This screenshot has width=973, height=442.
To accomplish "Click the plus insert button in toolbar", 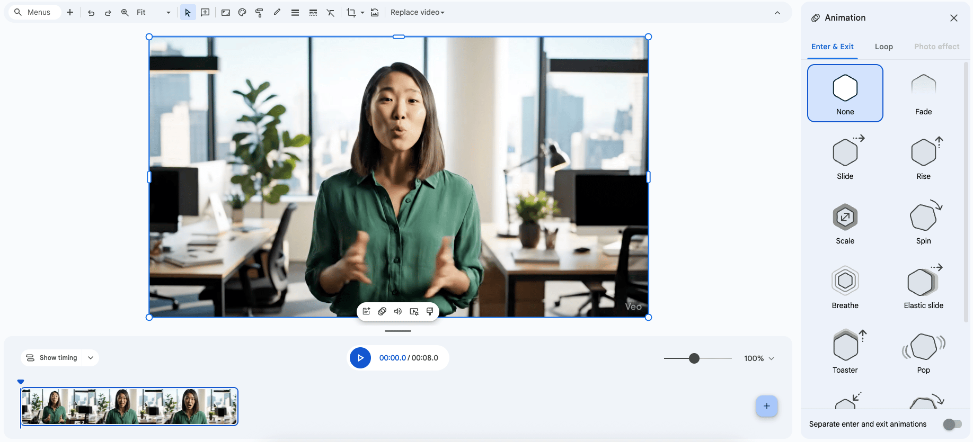I will click(x=70, y=12).
